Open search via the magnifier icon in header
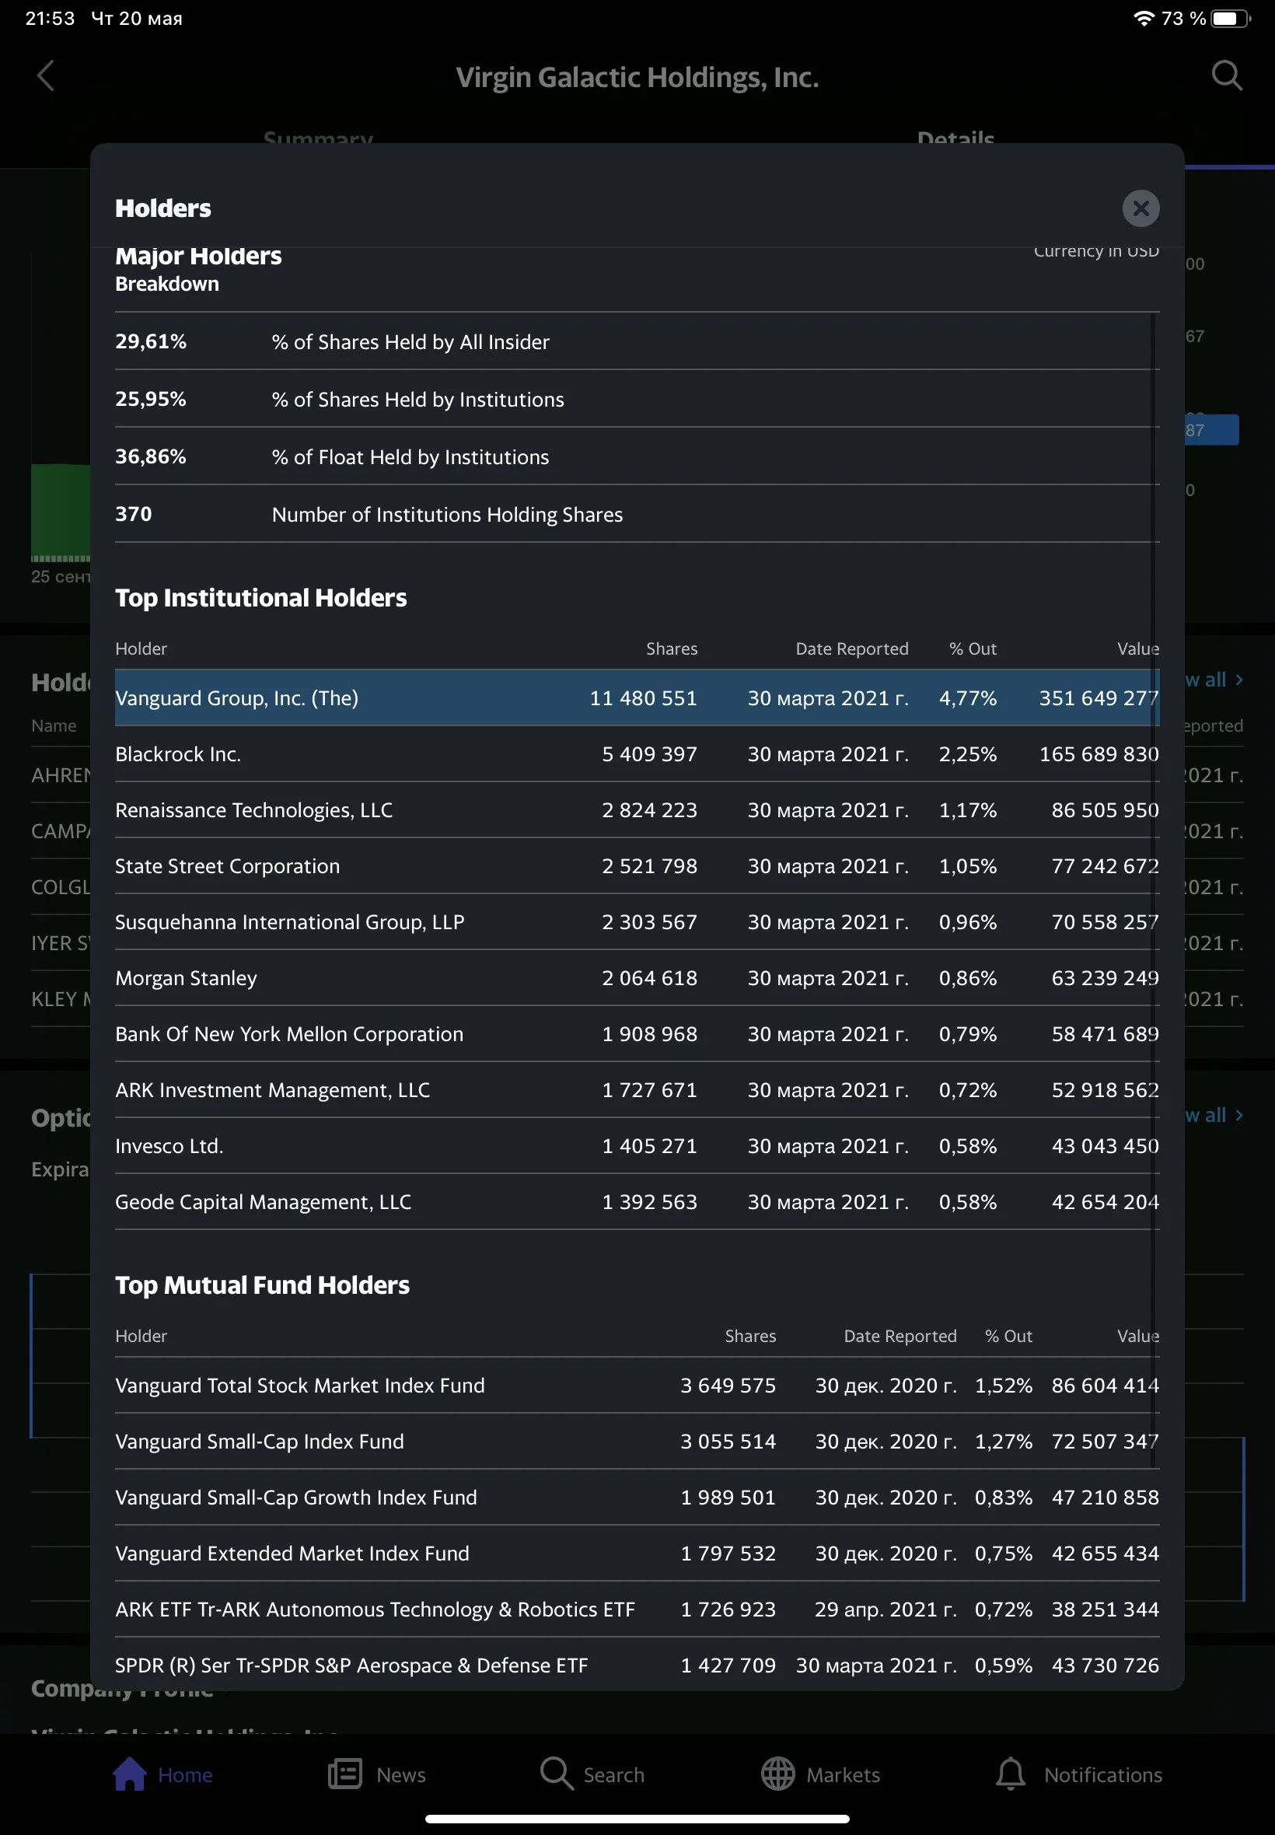The height and width of the screenshot is (1835, 1275). click(x=1226, y=77)
